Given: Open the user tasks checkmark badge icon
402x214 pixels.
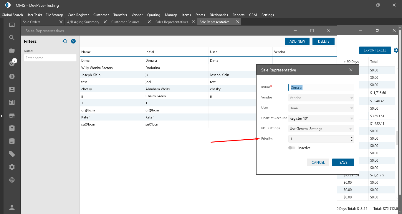Looking at the screenshot, I should (x=12, y=63).
